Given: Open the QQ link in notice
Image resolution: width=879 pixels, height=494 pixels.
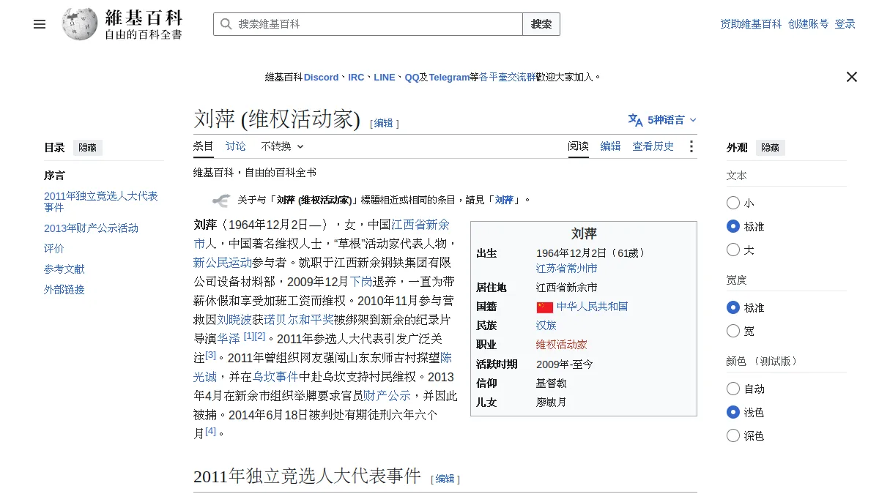Looking at the screenshot, I should [x=412, y=77].
